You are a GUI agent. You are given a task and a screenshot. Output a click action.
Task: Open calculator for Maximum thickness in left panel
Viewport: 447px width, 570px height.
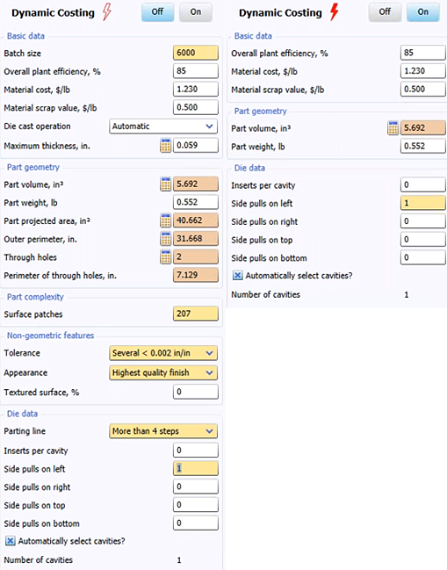click(x=166, y=145)
